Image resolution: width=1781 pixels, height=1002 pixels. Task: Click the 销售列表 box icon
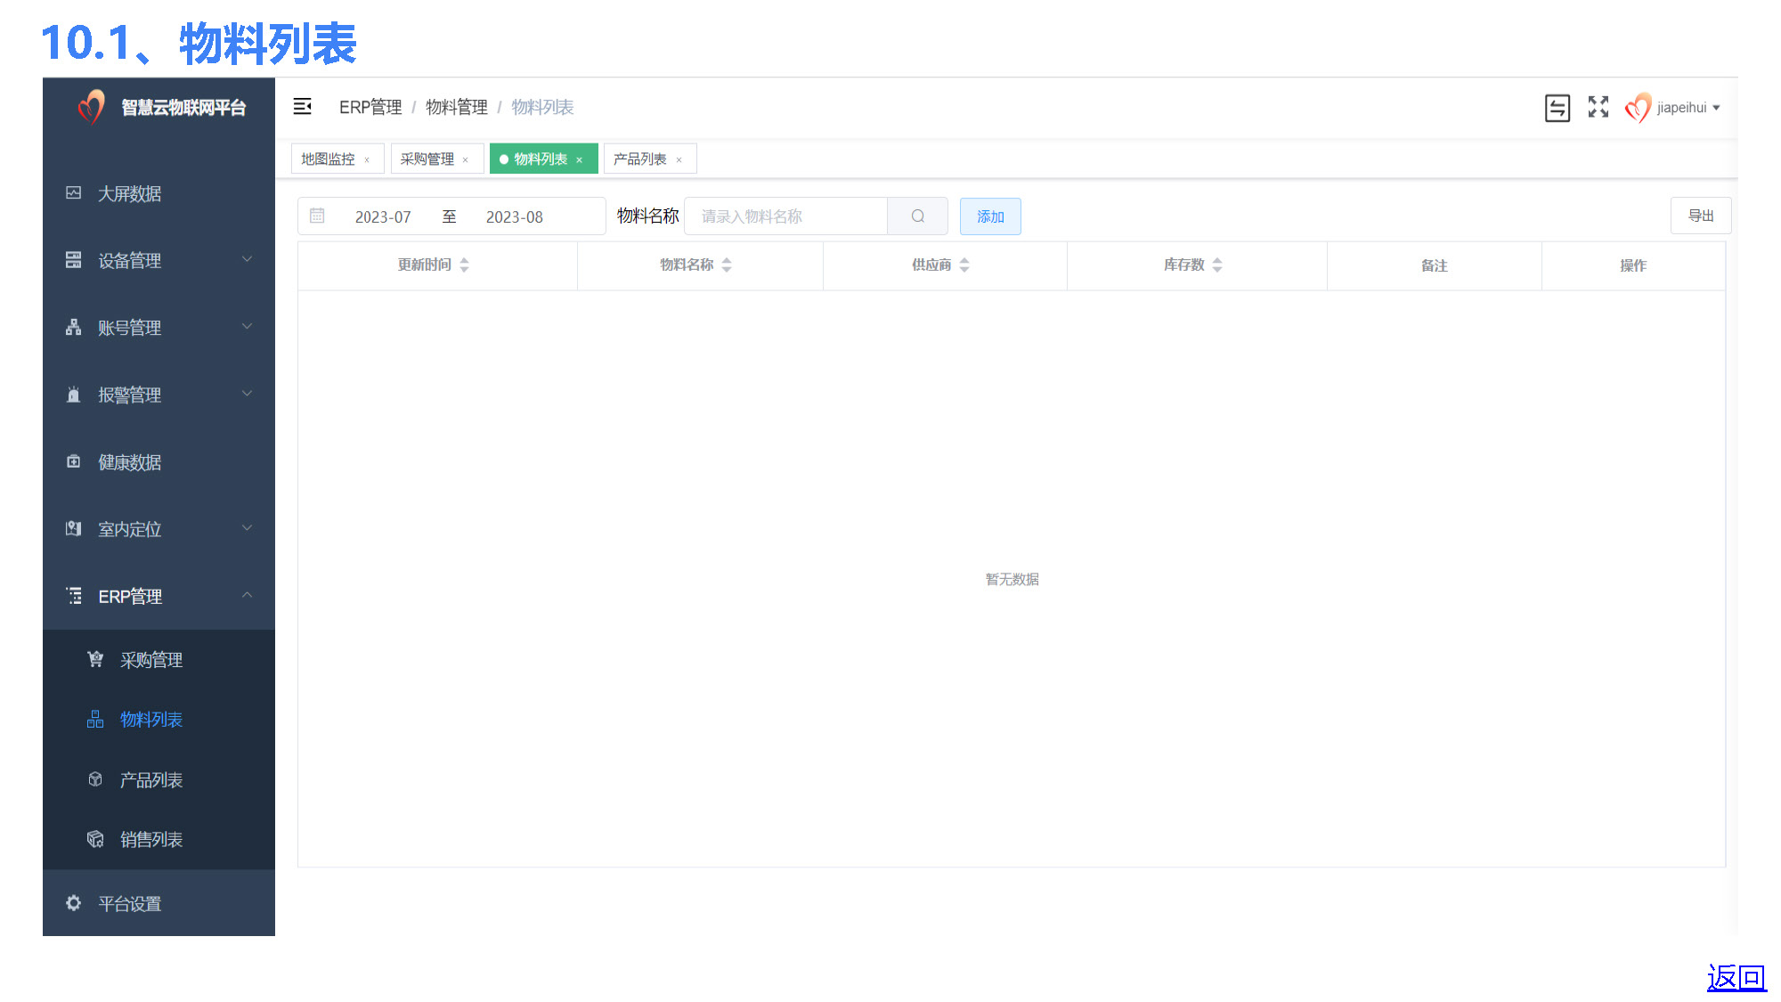coord(95,839)
